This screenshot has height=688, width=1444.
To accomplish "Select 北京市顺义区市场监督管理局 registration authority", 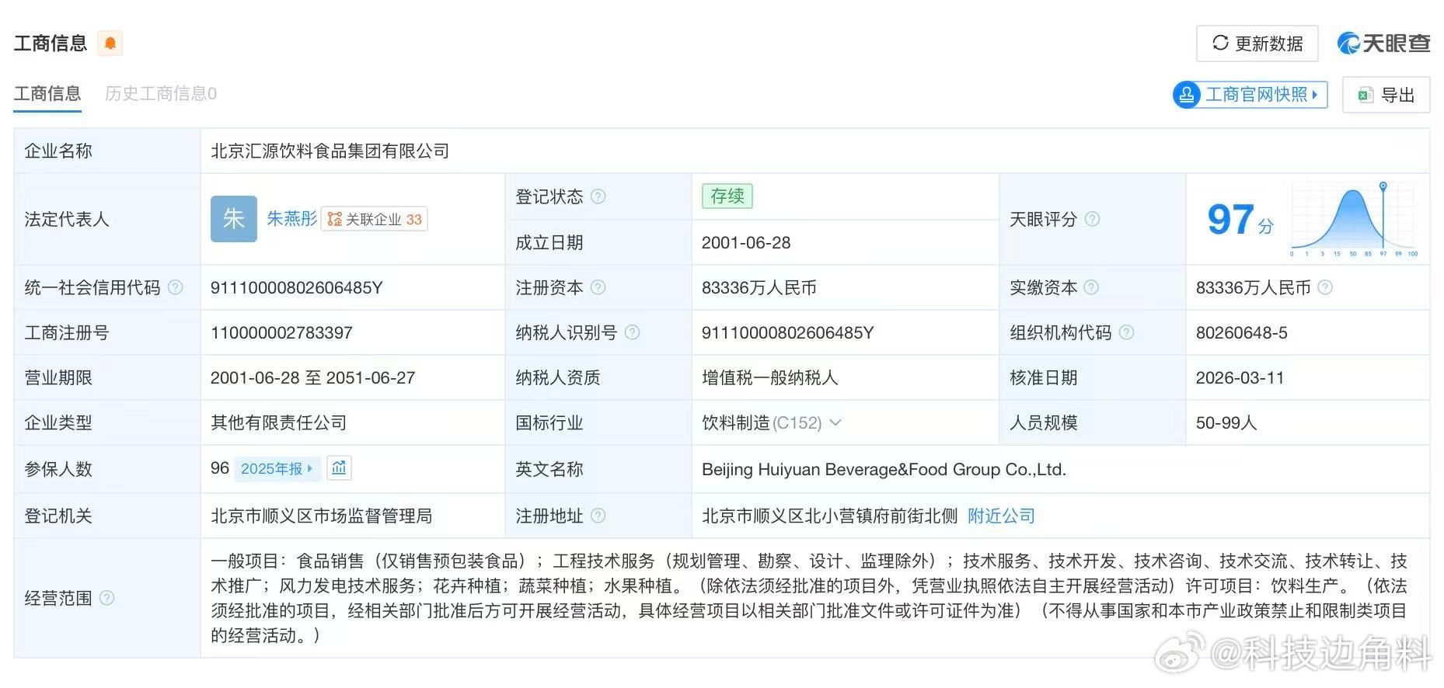I will coord(321,516).
